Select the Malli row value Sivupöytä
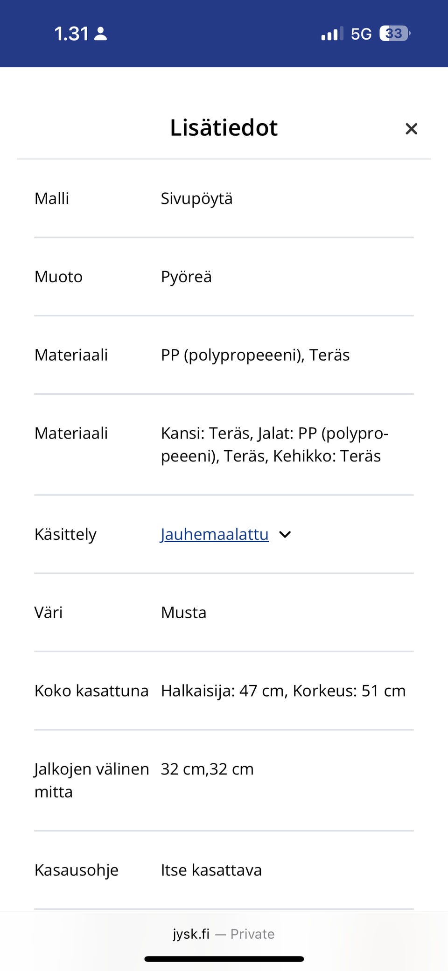The height and width of the screenshot is (971, 448). (196, 198)
